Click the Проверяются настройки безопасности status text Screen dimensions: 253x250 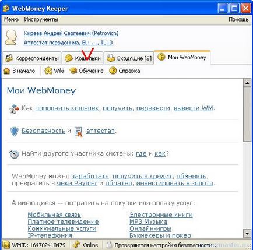click(166, 245)
